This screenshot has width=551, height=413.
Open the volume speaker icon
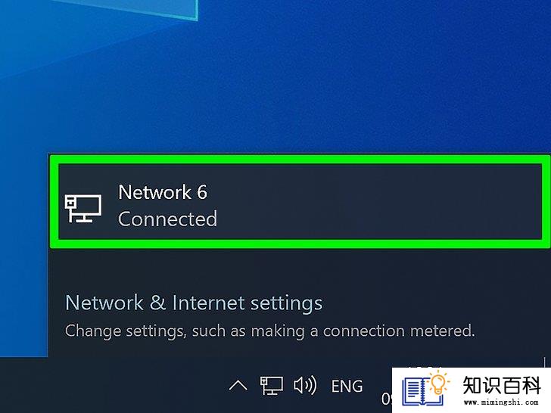tap(305, 385)
